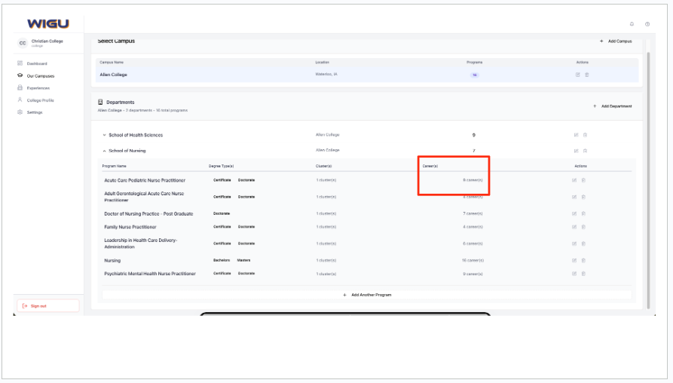Open Settings from the sidebar
The height and width of the screenshot is (383, 673).
point(35,112)
